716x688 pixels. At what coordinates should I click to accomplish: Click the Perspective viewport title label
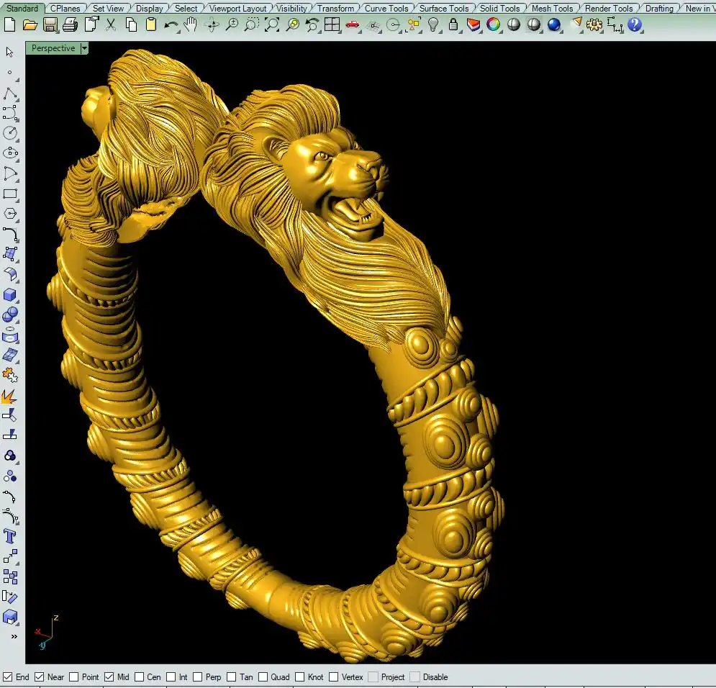pyautogui.click(x=53, y=48)
